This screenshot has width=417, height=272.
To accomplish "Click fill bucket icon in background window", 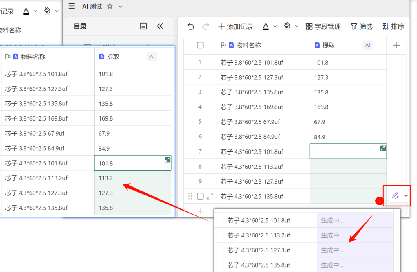I will 47,11.
